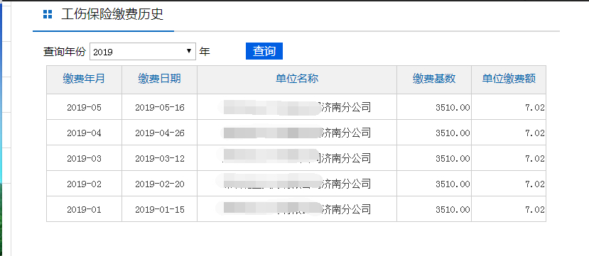589x256 pixels.
Task: Click the 缴费年月 column header
Action: (84, 79)
